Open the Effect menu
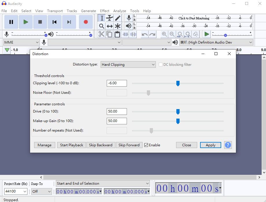 point(105,11)
